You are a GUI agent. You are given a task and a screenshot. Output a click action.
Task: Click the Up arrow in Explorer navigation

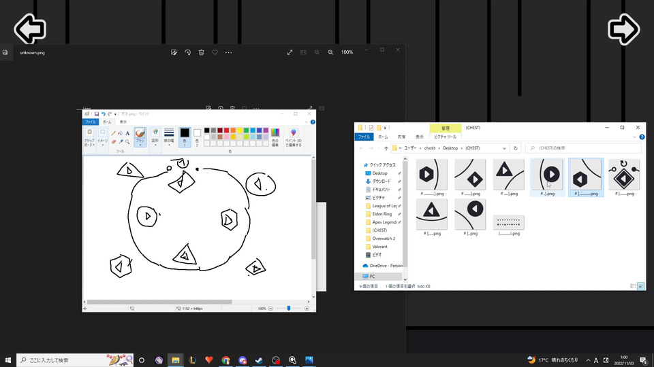click(386, 148)
